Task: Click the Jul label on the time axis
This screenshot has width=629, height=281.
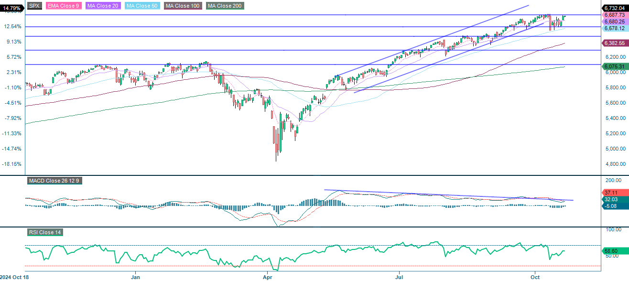Action: point(399,276)
